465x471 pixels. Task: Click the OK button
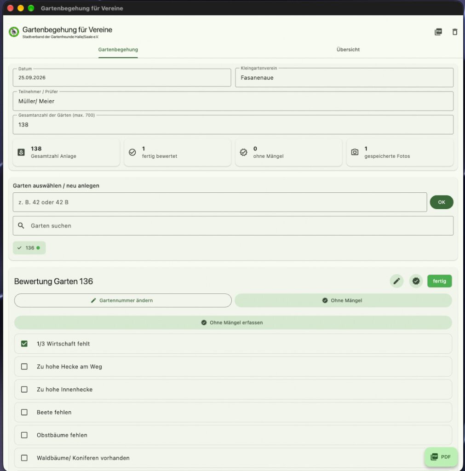[x=442, y=202]
